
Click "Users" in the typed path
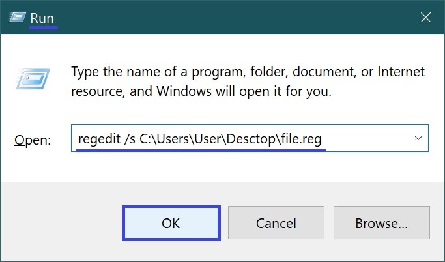[171, 139]
